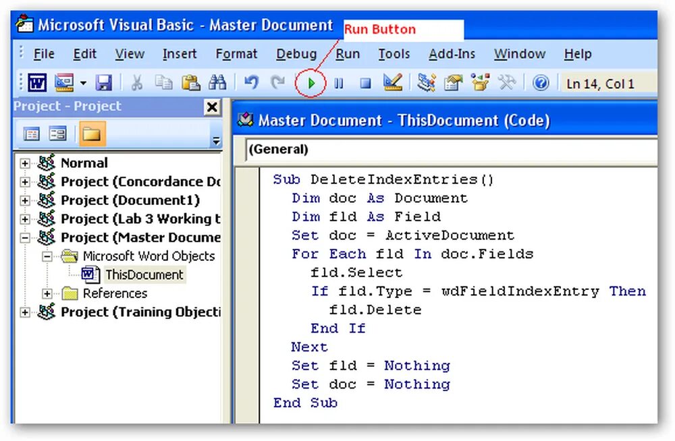Open the Debug menu
Image resolution: width=675 pixels, height=441 pixels.
(296, 54)
